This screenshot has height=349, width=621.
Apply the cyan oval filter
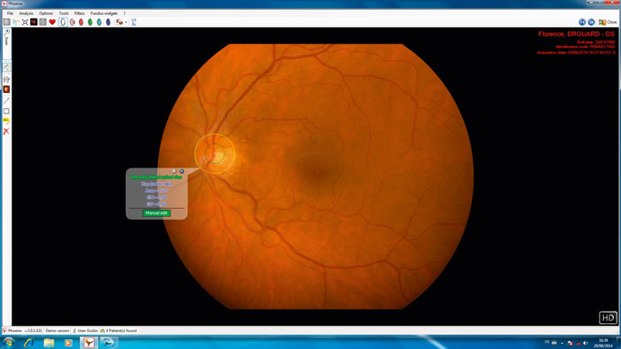[99, 22]
